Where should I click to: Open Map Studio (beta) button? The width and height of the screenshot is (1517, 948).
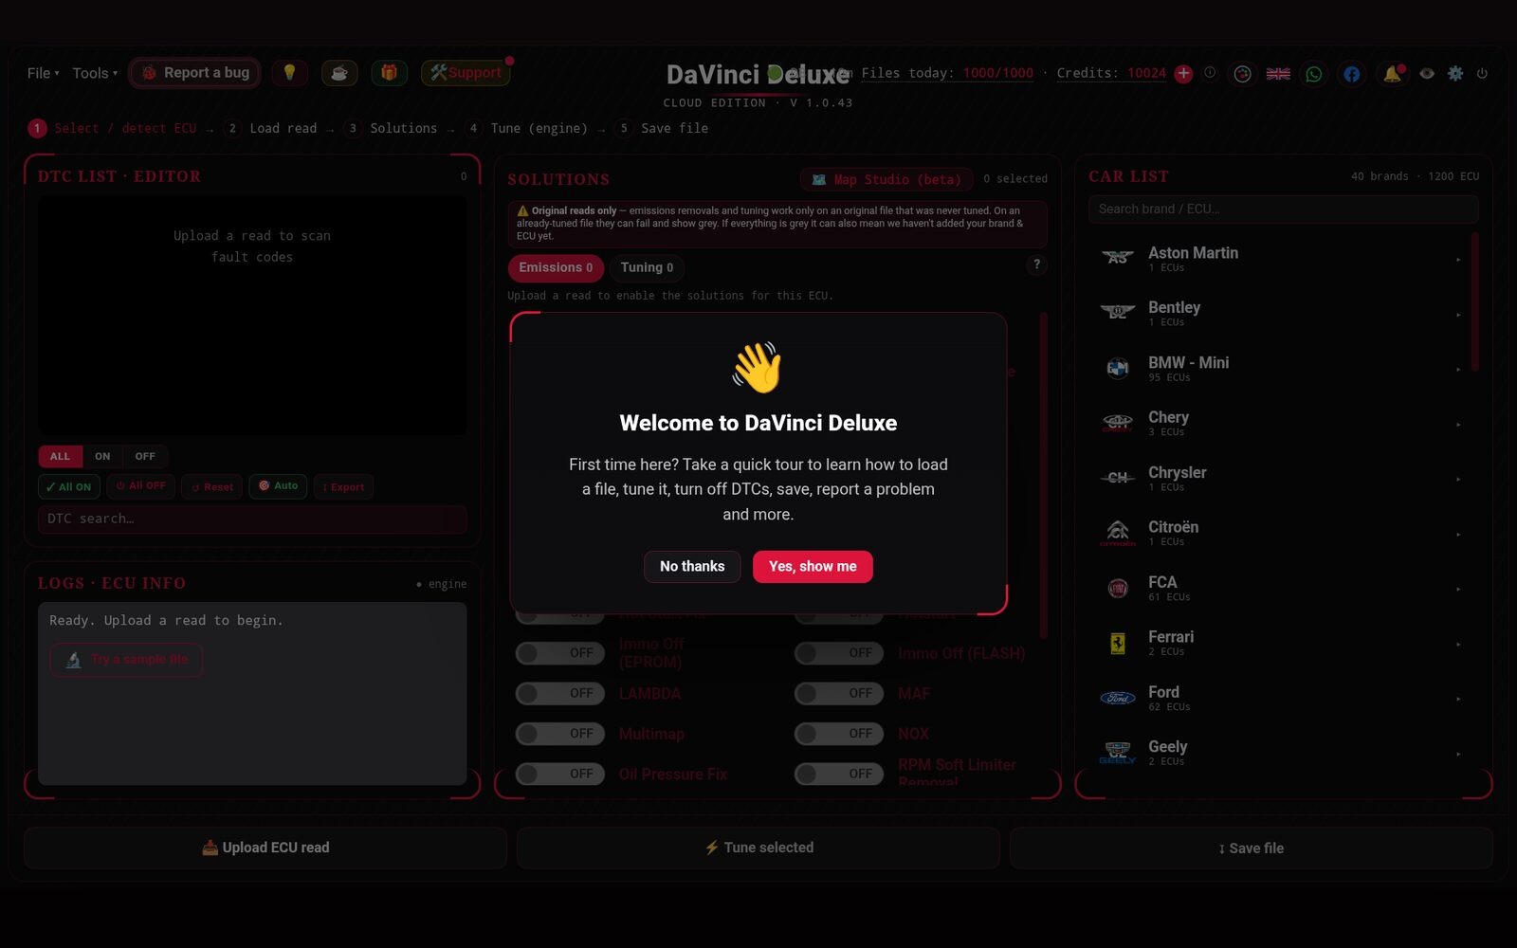(886, 179)
